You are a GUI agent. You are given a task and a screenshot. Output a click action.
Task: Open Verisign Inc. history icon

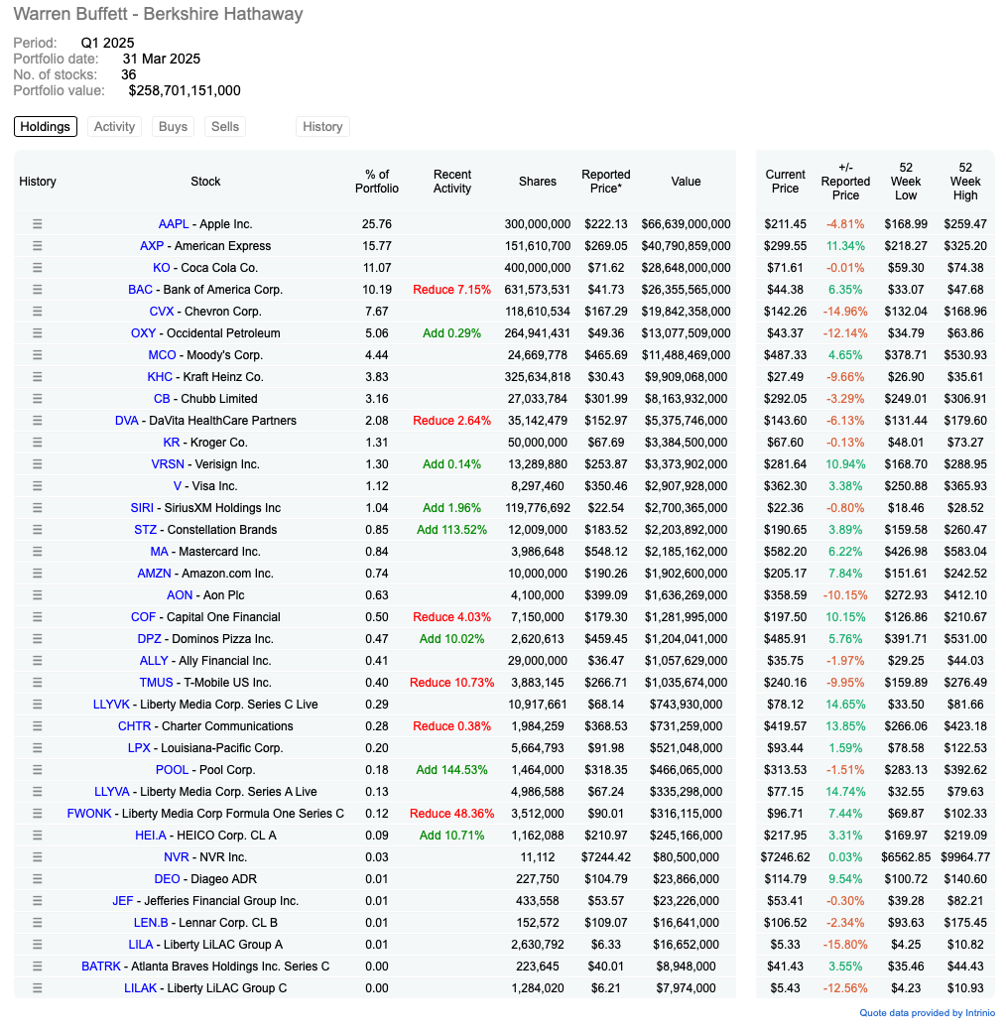click(x=38, y=463)
